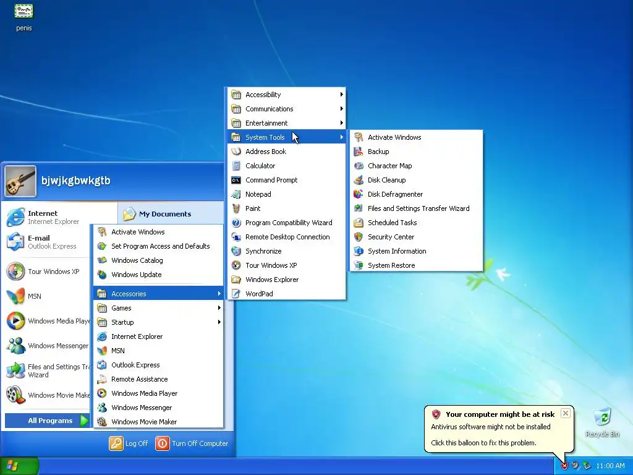The image size is (633, 475).
Task: Open Remote Desktop Connection icon
Action: [x=236, y=237]
